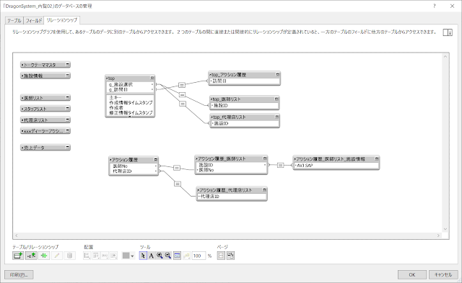The width and height of the screenshot is (462, 283).
Task: Collapse the アクション履歴_医師リスト table
Action: coord(264,158)
